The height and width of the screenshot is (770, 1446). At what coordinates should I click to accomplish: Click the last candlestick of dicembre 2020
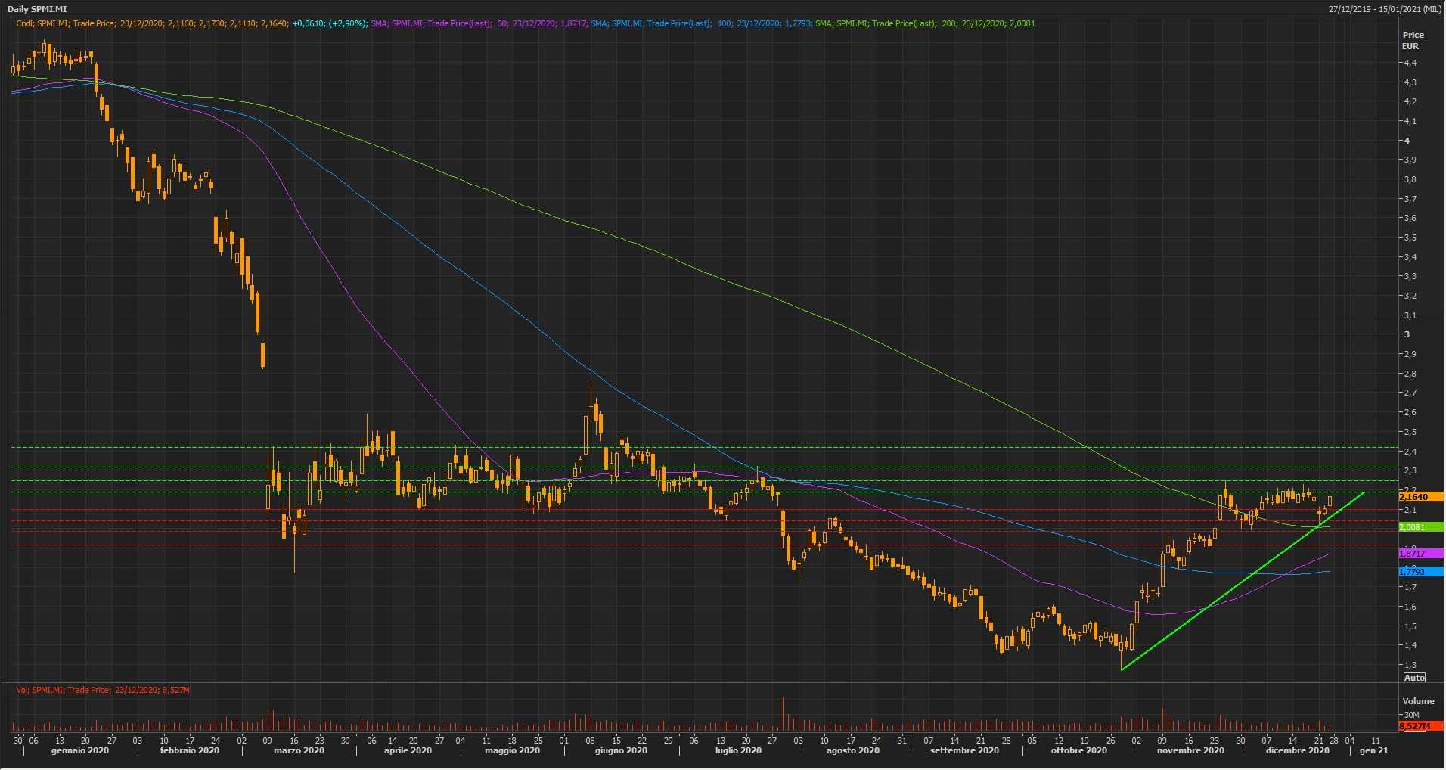(1330, 501)
